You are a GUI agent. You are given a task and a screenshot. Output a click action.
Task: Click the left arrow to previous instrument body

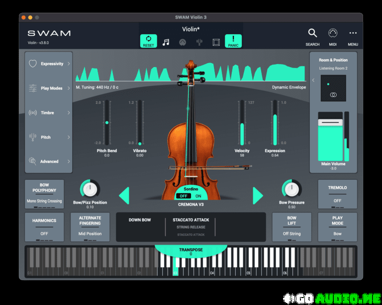[x=124, y=195]
